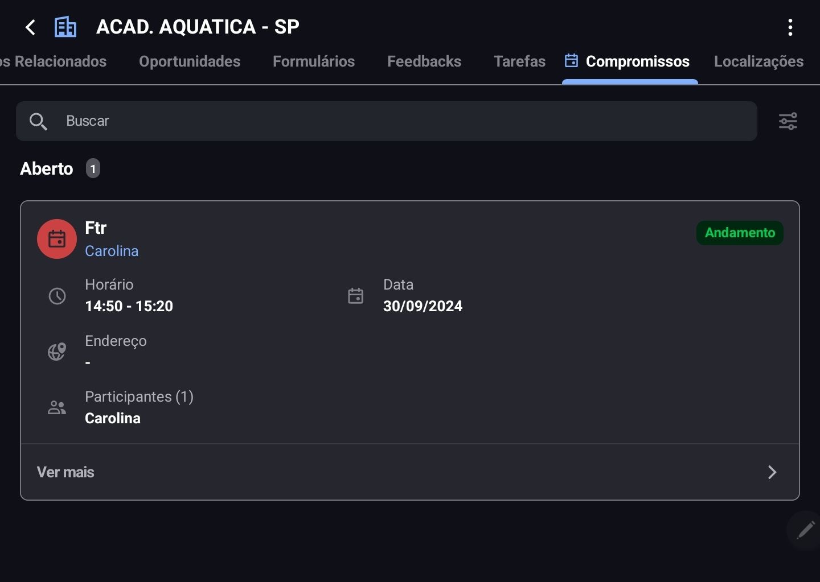Go back using the left arrow
The height and width of the screenshot is (582, 820).
point(30,27)
